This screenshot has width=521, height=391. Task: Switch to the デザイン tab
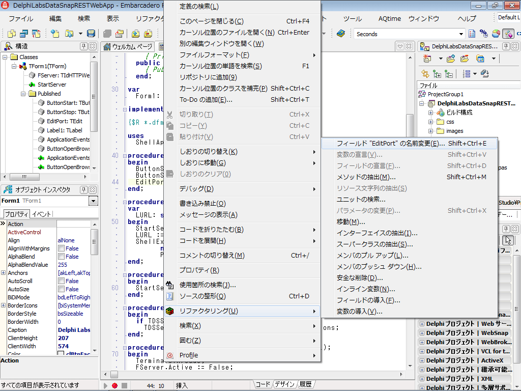[x=285, y=384]
